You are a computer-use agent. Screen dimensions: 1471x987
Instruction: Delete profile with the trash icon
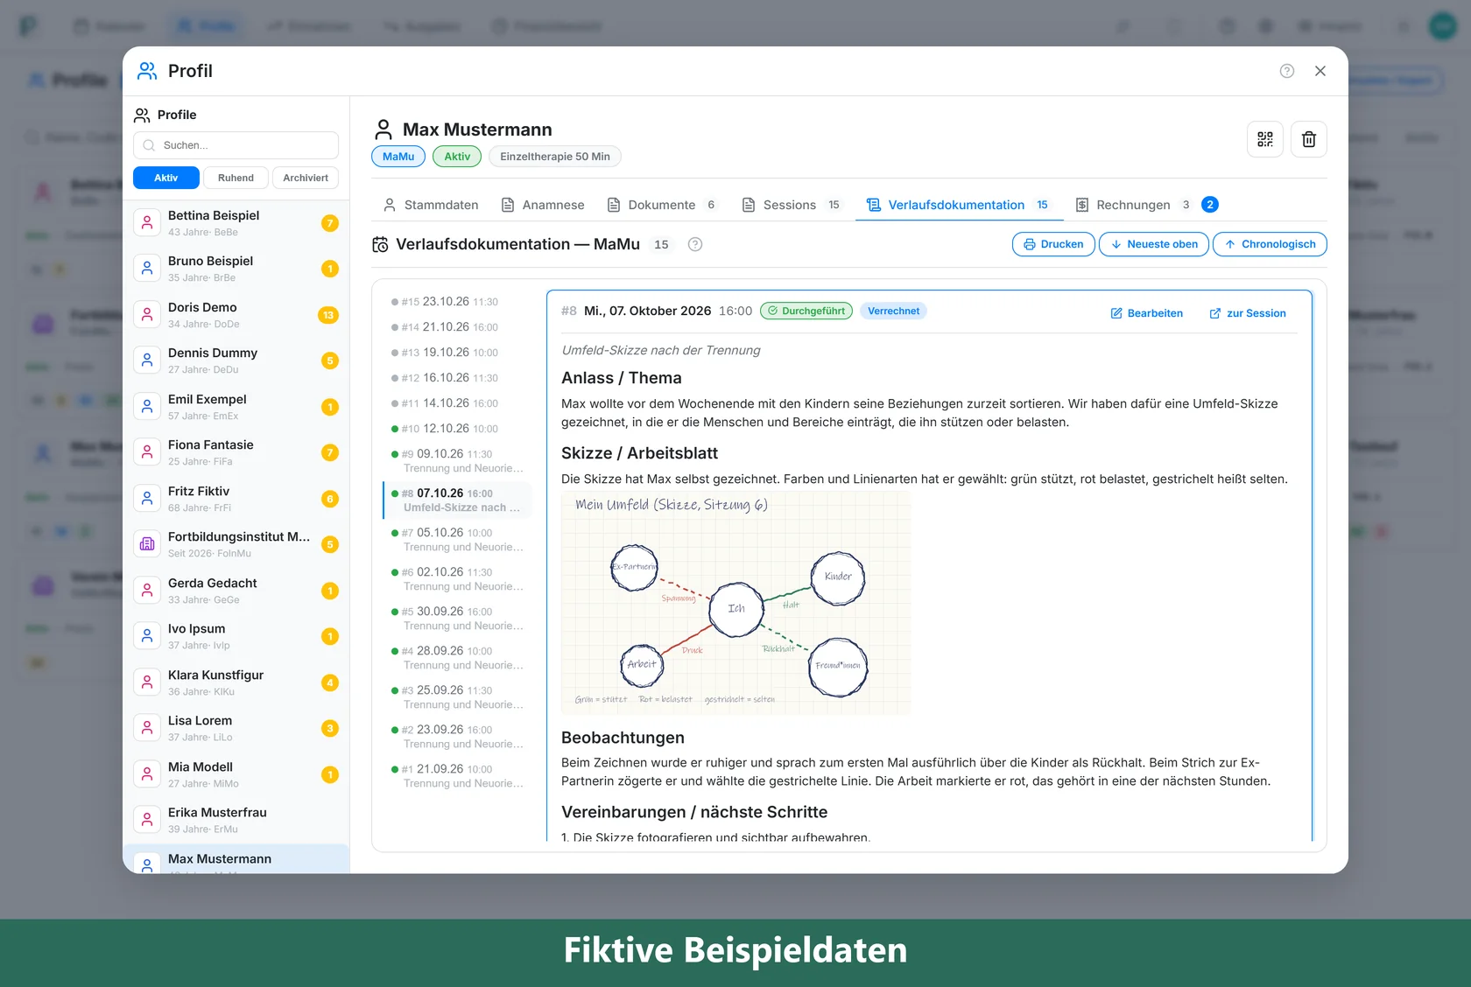click(x=1309, y=139)
